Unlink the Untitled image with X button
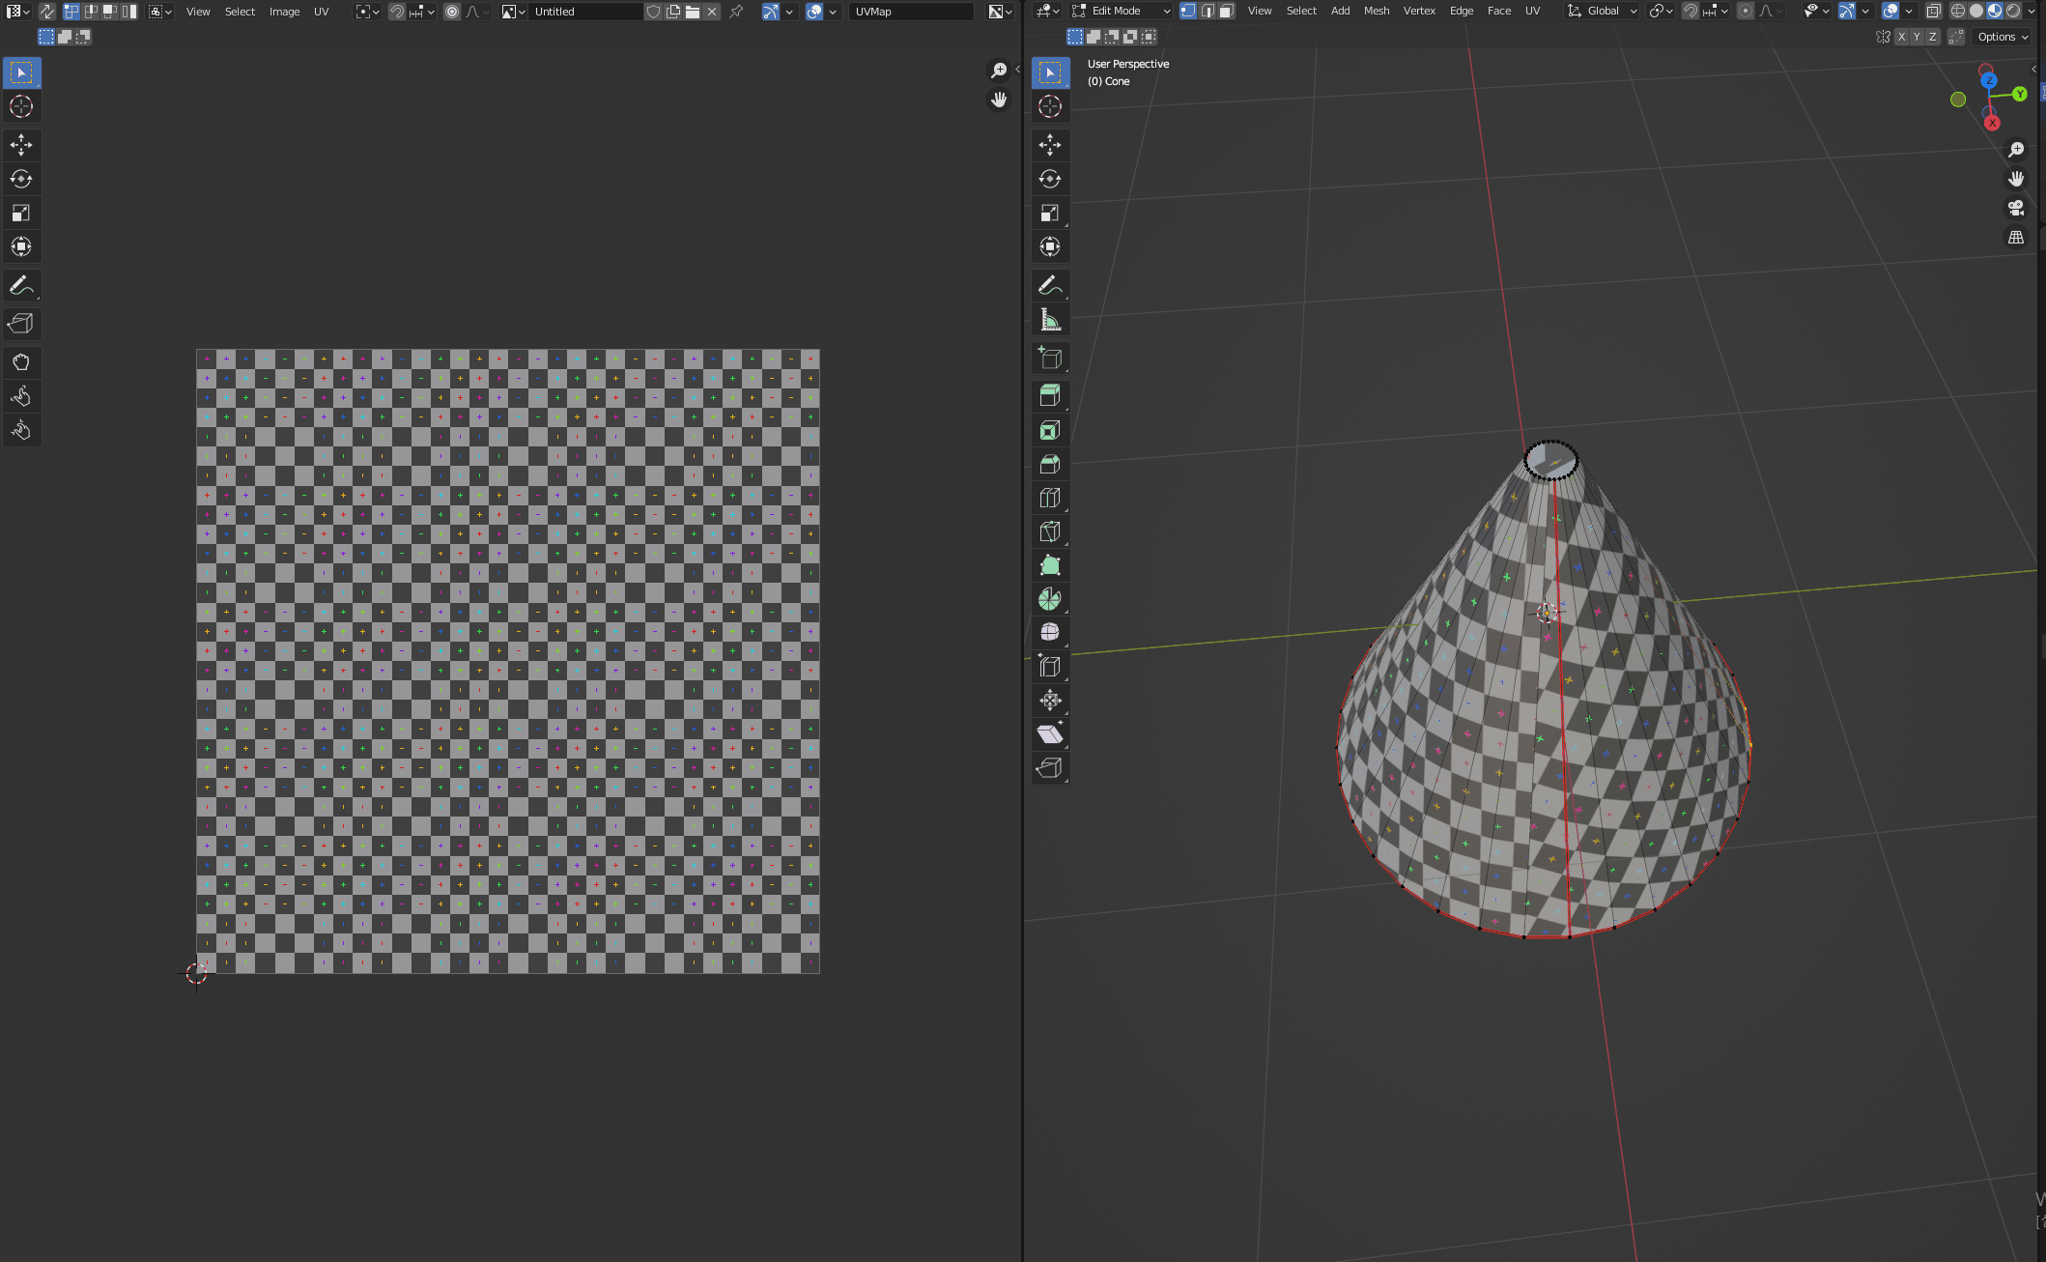The image size is (2046, 1262). point(712,12)
